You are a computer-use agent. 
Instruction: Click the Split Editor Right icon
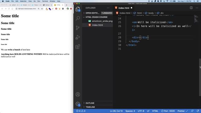(191, 8)
